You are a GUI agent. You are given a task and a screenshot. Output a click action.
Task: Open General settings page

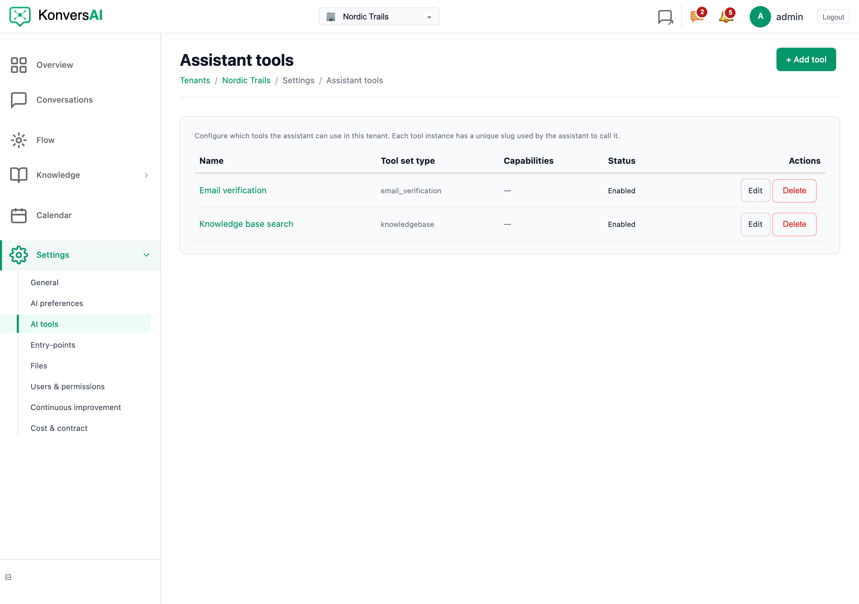click(x=45, y=283)
